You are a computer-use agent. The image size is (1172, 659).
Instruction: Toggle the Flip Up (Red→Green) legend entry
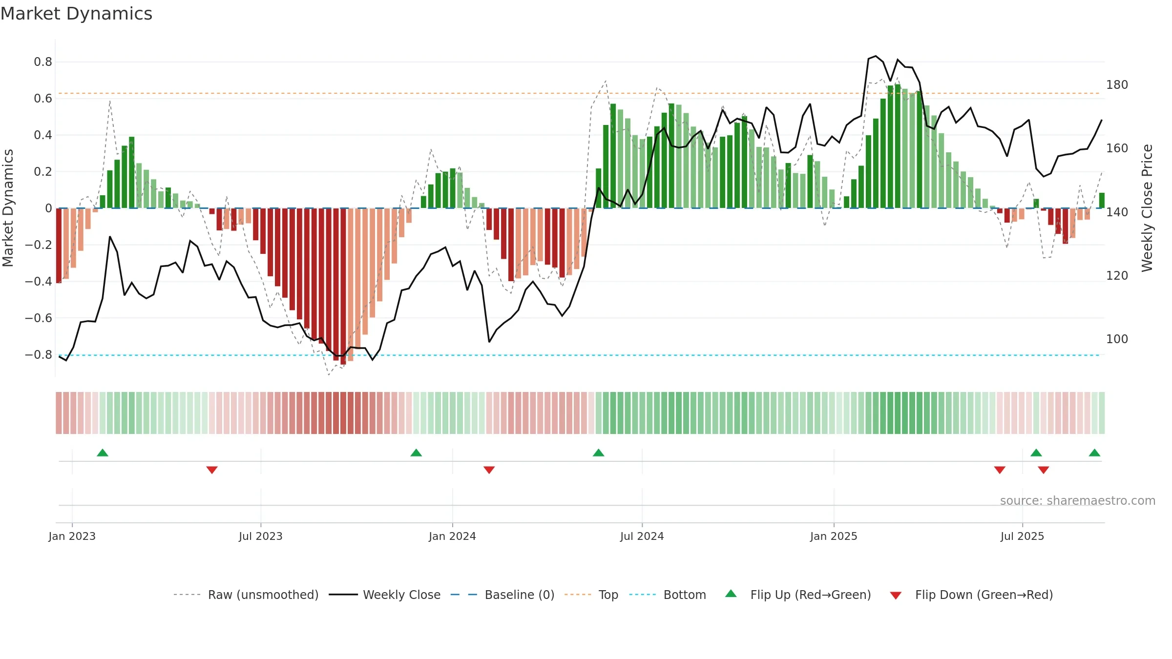[x=798, y=595]
